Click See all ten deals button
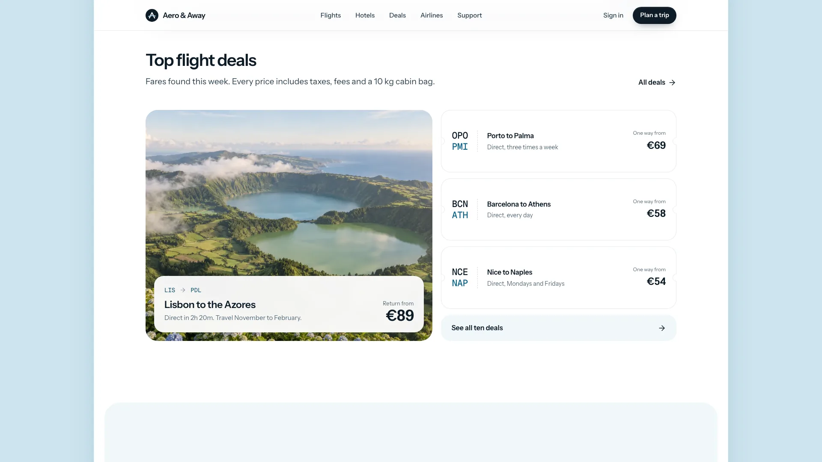Image resolution: width=822 pixels, height=462 pixels. coord(559,328)
